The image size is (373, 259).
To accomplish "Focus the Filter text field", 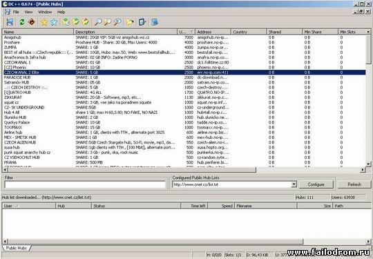I will click(85, 184).
